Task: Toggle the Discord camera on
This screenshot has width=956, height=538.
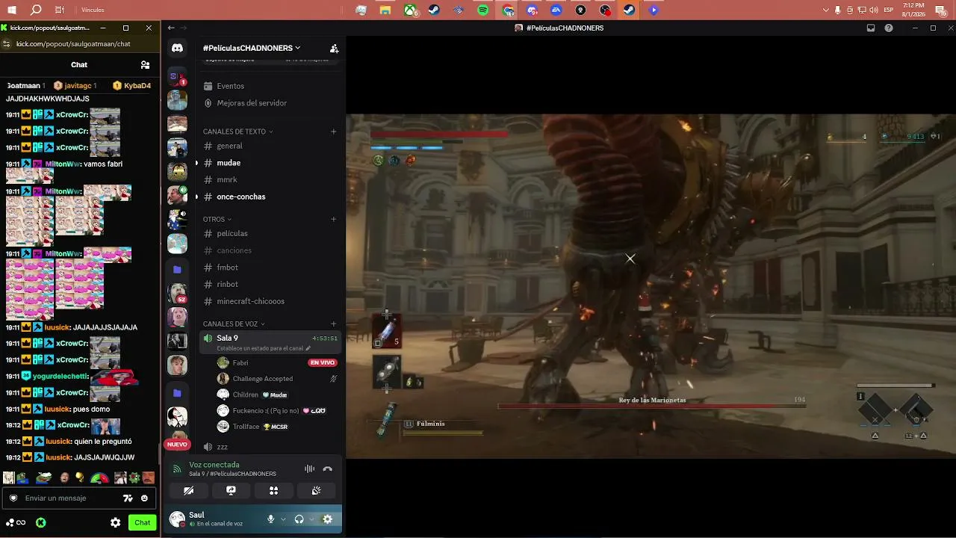Action: pos(188,491)
